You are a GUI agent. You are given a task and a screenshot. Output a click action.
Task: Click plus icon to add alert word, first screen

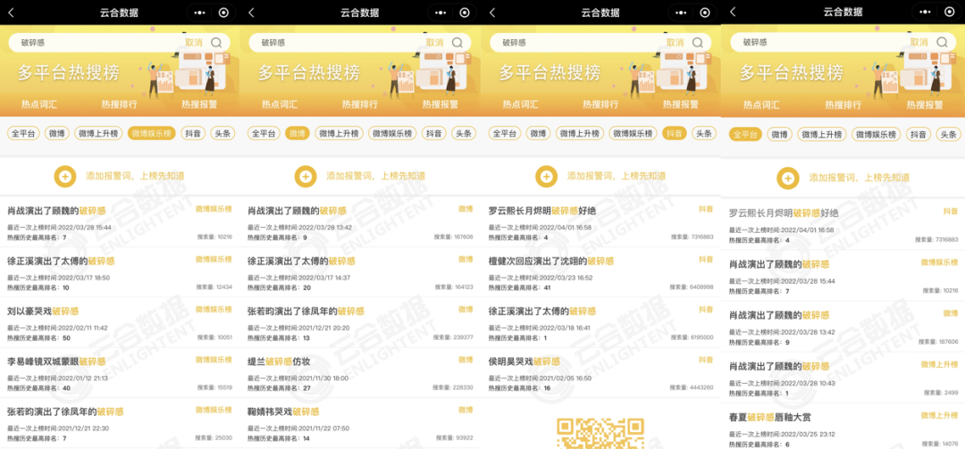(x=64, y=177)
